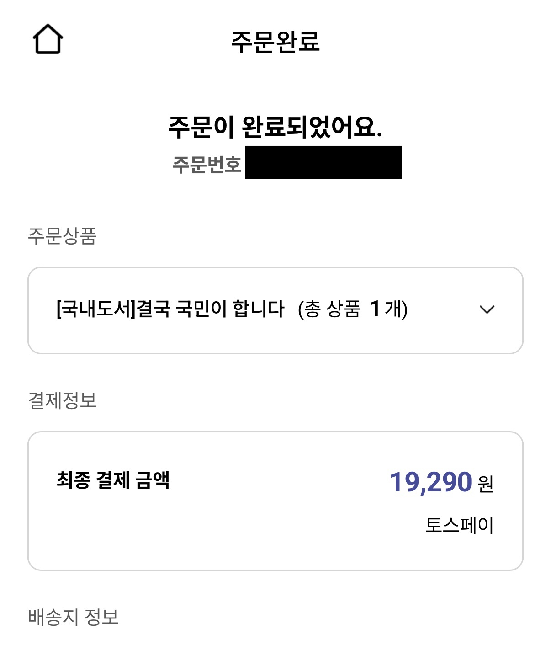This screenshot has width=551, height=645.
Task: Tap the blank space above 주문상품
Action: point(275,203)
